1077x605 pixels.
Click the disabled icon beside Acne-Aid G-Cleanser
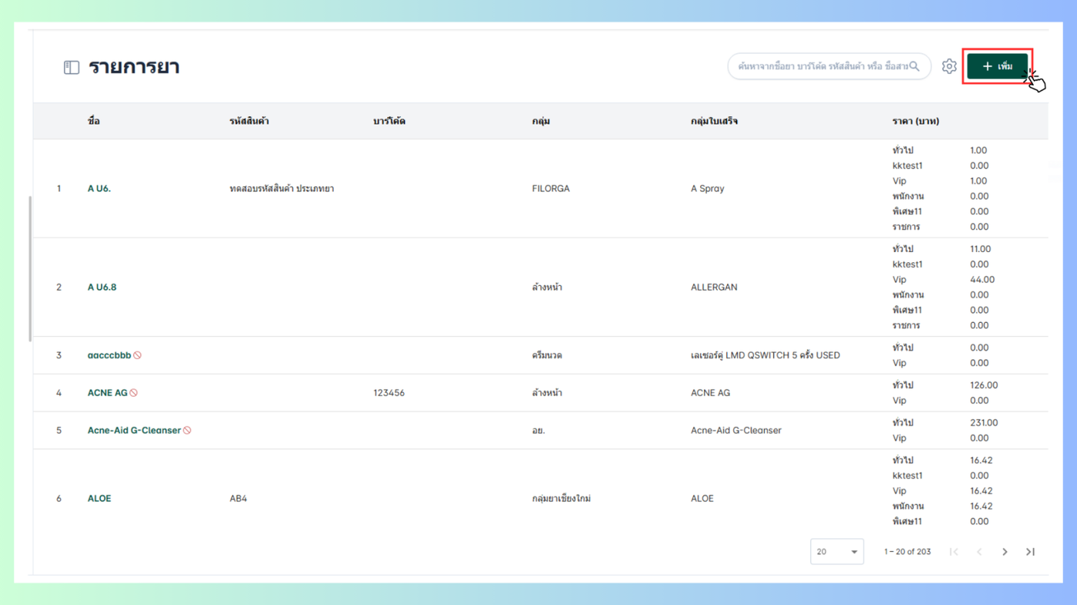point(187,430)
